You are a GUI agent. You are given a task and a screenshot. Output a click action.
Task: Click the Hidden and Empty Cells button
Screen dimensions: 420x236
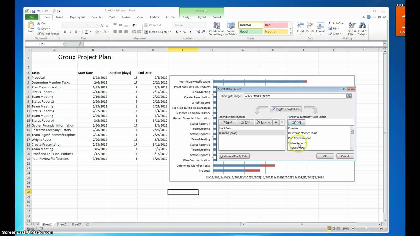click(x=234, y=156)
